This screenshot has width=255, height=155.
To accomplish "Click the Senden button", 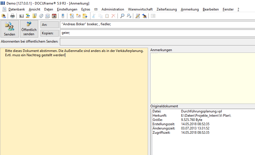I will click(x=10, y=29).
